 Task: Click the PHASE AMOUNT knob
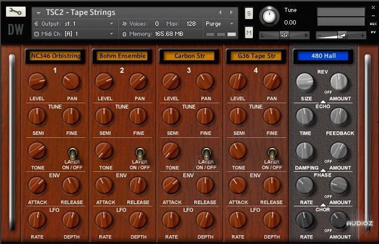(339, 186)
